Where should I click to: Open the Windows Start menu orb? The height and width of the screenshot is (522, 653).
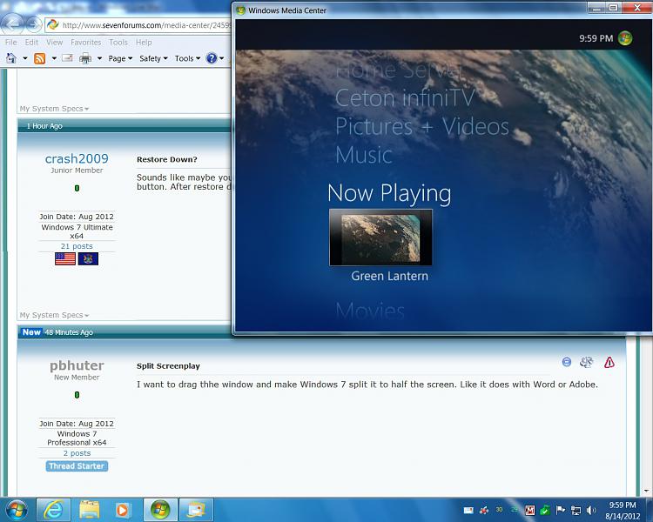point(17,510)
